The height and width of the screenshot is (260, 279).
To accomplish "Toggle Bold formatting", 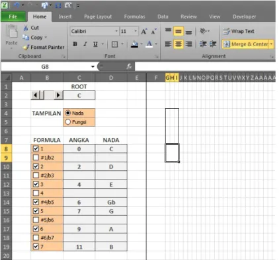I will 75,44.
